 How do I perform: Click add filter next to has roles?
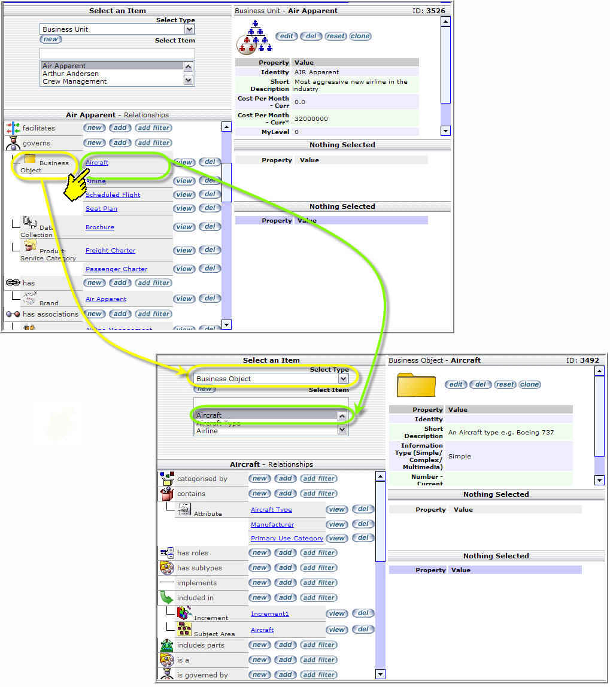(x=318, y=553)
